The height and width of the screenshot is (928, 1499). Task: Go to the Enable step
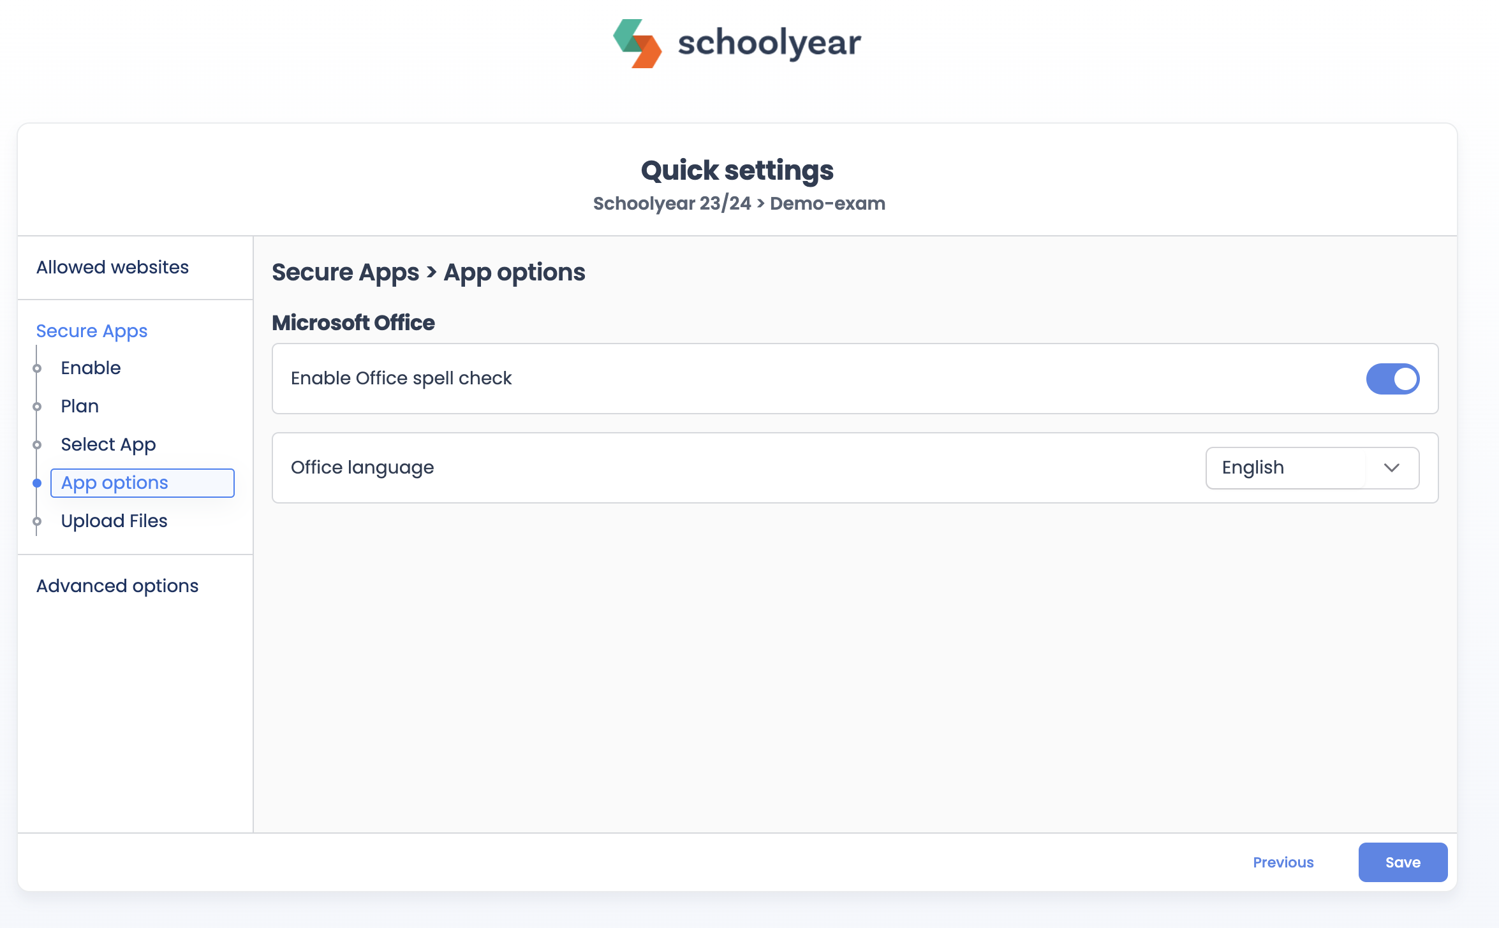click(x=91, y=368)
